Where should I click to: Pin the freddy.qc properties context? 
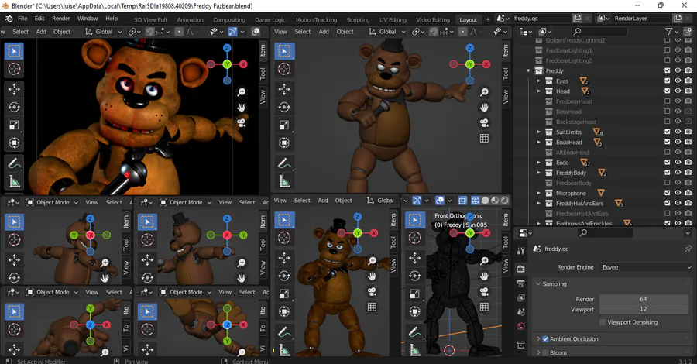point(688,249)
